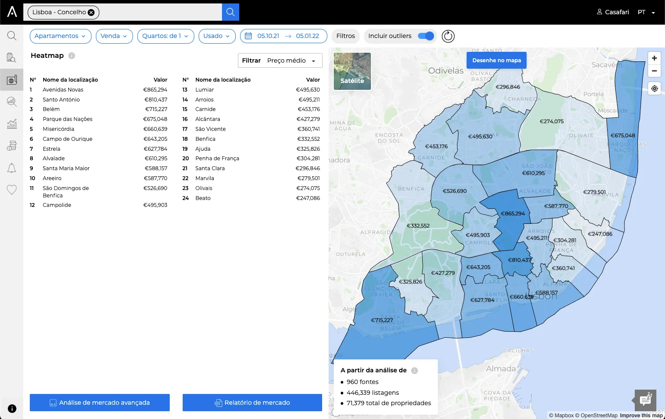
Task: Open Análise de mercado avançada
Action: (x=100, y=403)
